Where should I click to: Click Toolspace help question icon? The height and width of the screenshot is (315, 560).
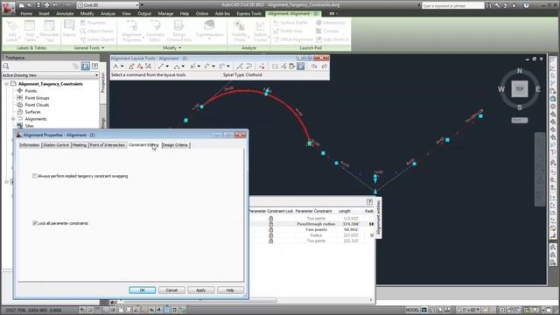95,66
